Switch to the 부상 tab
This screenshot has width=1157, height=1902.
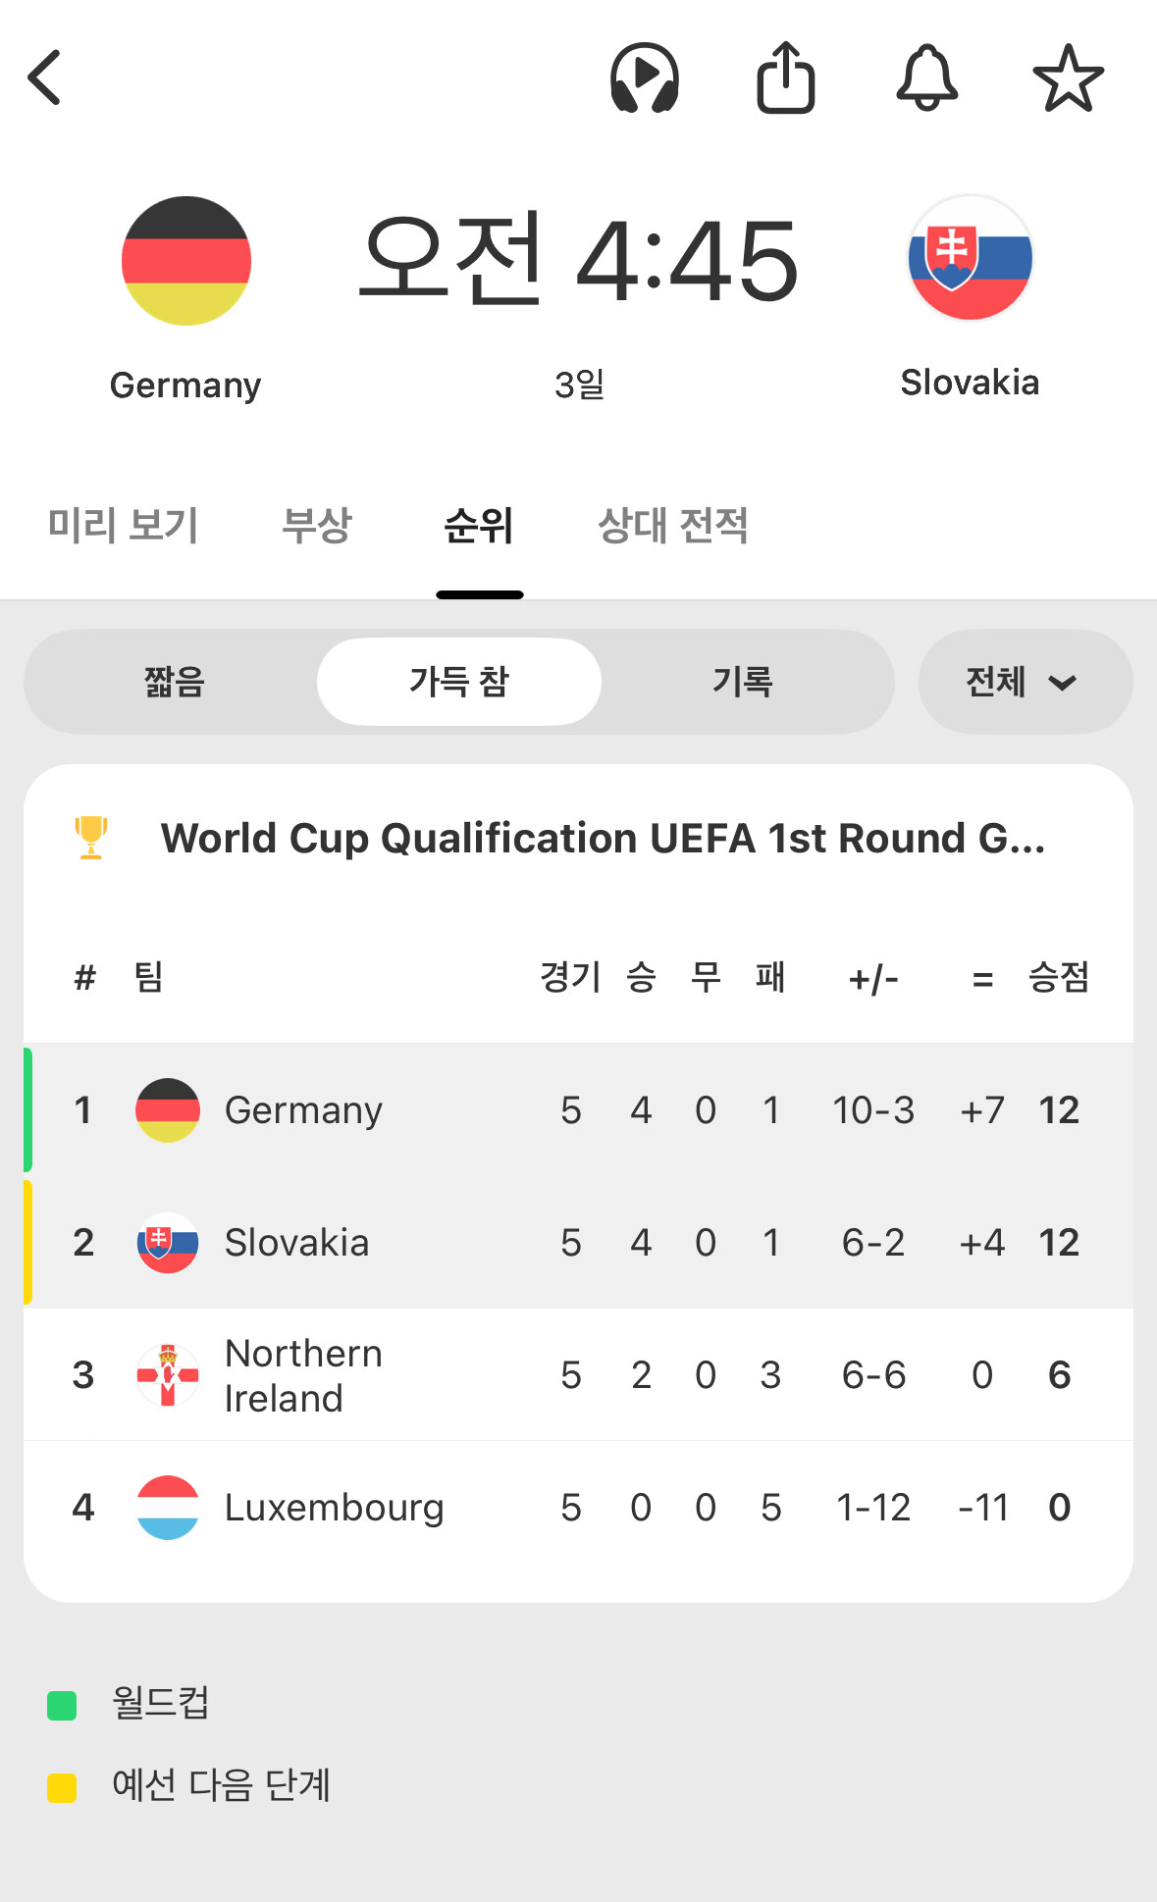pos(316,526)
